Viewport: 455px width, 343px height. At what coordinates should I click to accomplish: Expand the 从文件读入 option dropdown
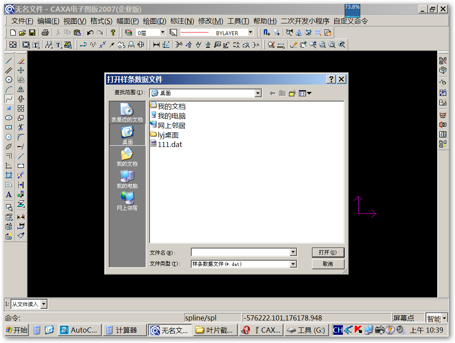pyautogui.click(x=44, y=304)
